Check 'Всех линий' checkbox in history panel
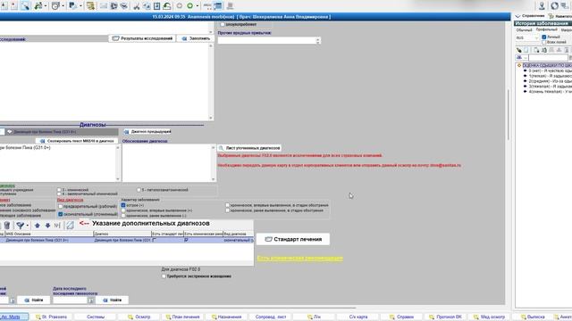Image resolution: width=572 pixels, height=321 pixels. pyautogui.click(x=544, y=42)
